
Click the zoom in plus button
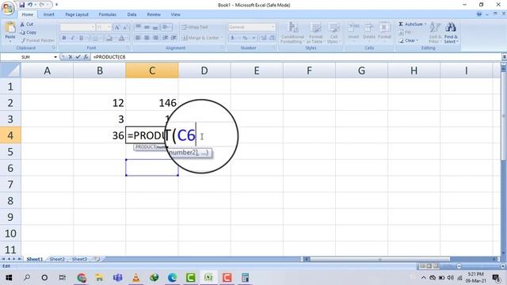[502, 266]
